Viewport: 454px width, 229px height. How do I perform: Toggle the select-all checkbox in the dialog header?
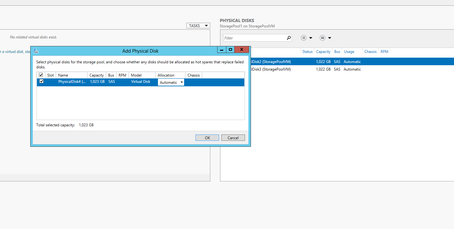coord(41,75)
